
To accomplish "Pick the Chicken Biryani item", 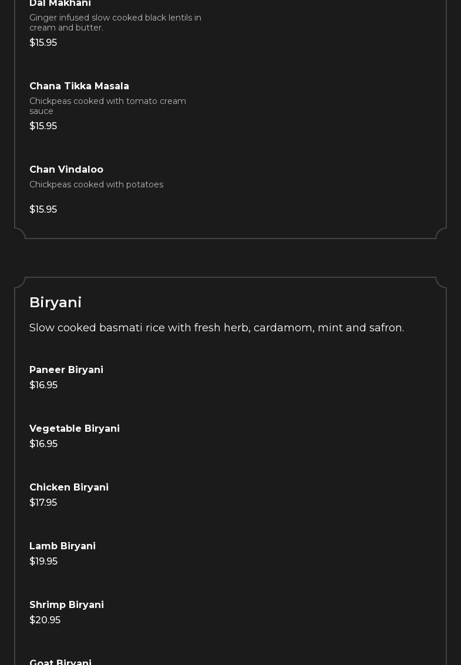I will coord(69,488).
